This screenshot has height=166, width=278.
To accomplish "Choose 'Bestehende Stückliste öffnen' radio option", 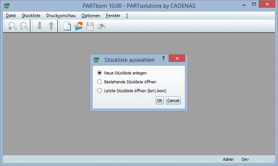I will tap(99, 82).
